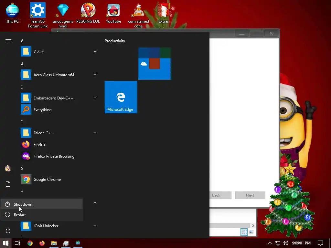Select Shut down from power menu

(42, 204)
